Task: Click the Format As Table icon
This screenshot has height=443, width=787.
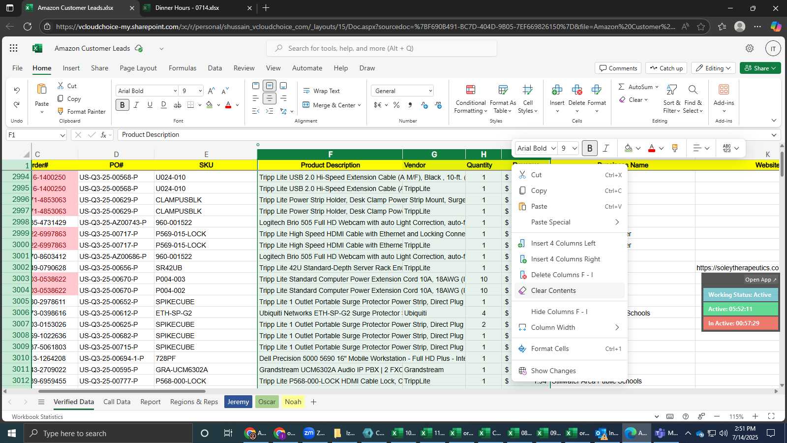Action: pos(503,90)
